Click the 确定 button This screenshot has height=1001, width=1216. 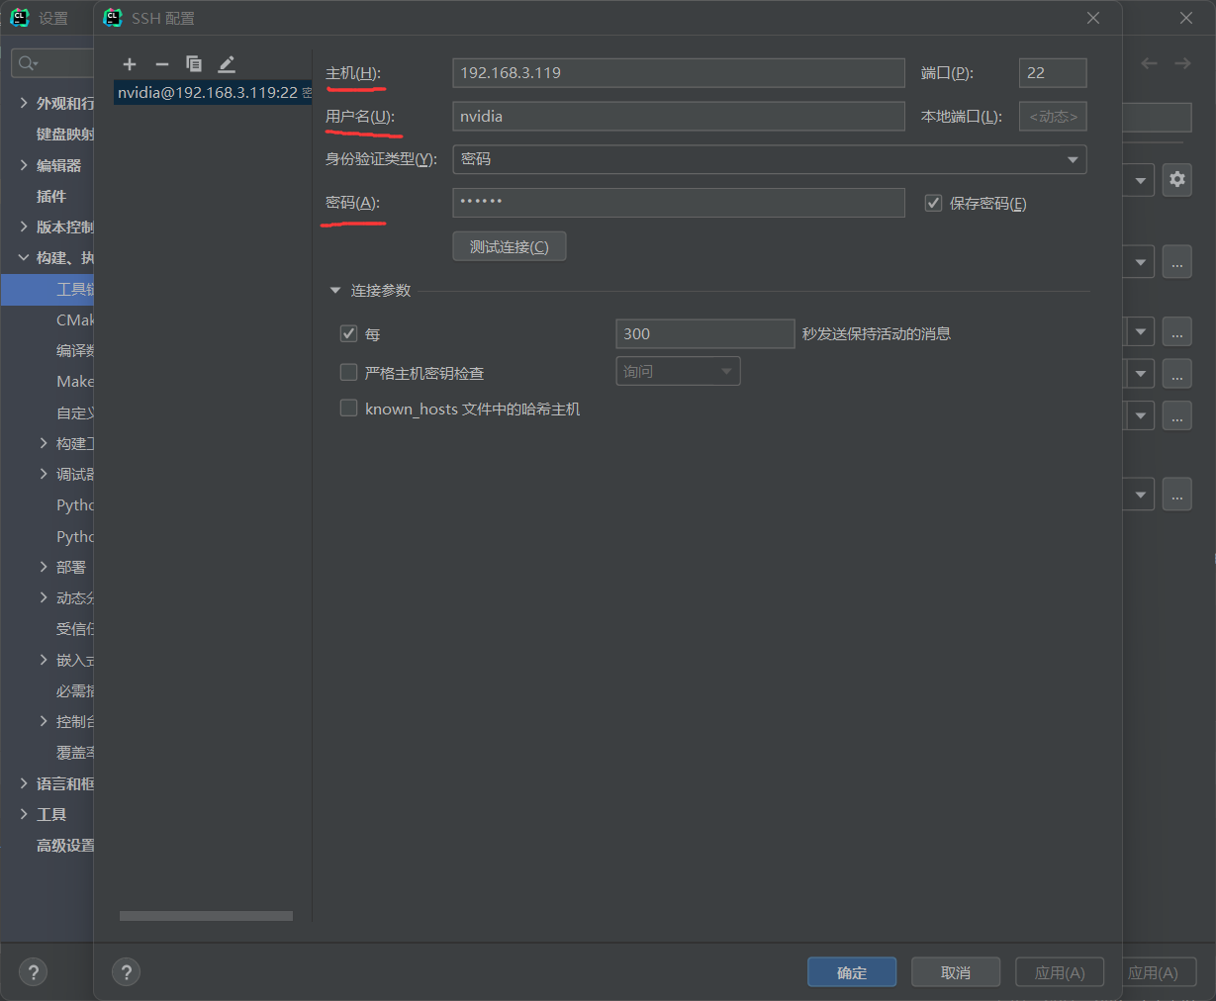click(851, 972)
